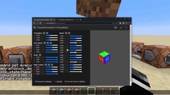
Task: Click the Right rotation x slider
Action: pyautogui.click(x=52, y=67)
